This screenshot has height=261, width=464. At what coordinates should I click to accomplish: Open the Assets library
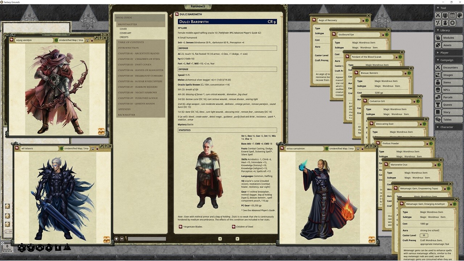tap(447, 45)
